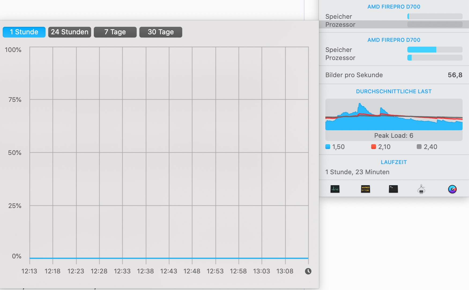Click the second AMD FIREPRO D700 heading
469x290 pixels.
point(394,40)
